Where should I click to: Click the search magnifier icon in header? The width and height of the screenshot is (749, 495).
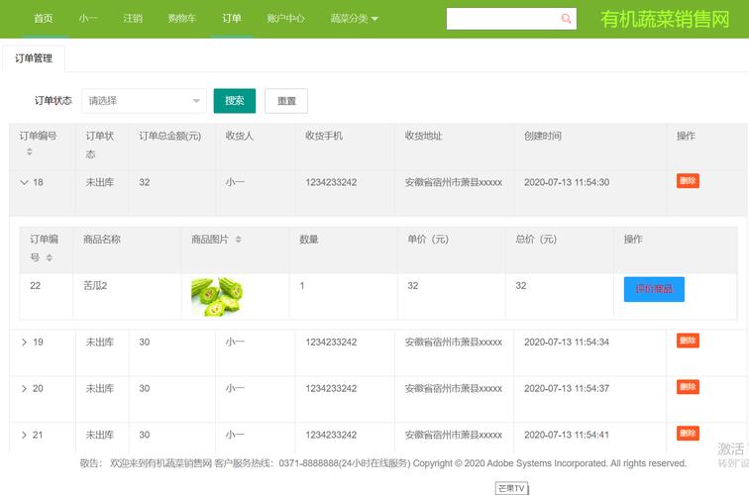(566, 19)
